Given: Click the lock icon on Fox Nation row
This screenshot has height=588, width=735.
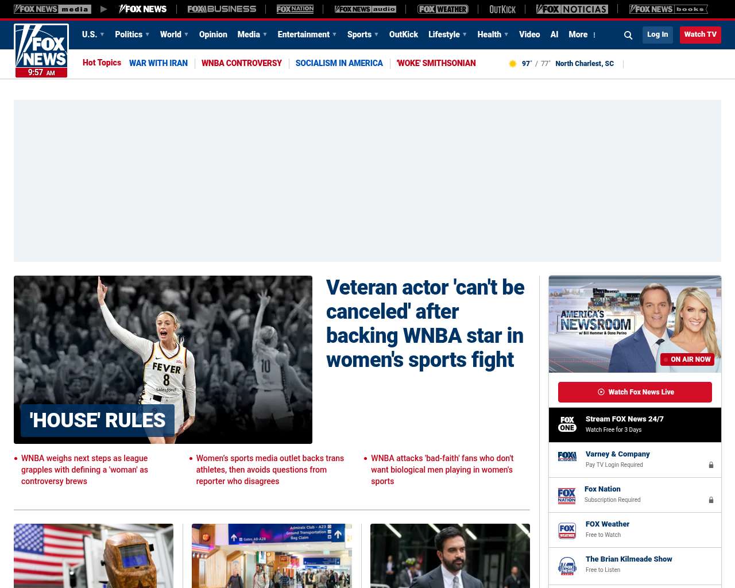Looking at the screenshot, I should click(711, 500).
